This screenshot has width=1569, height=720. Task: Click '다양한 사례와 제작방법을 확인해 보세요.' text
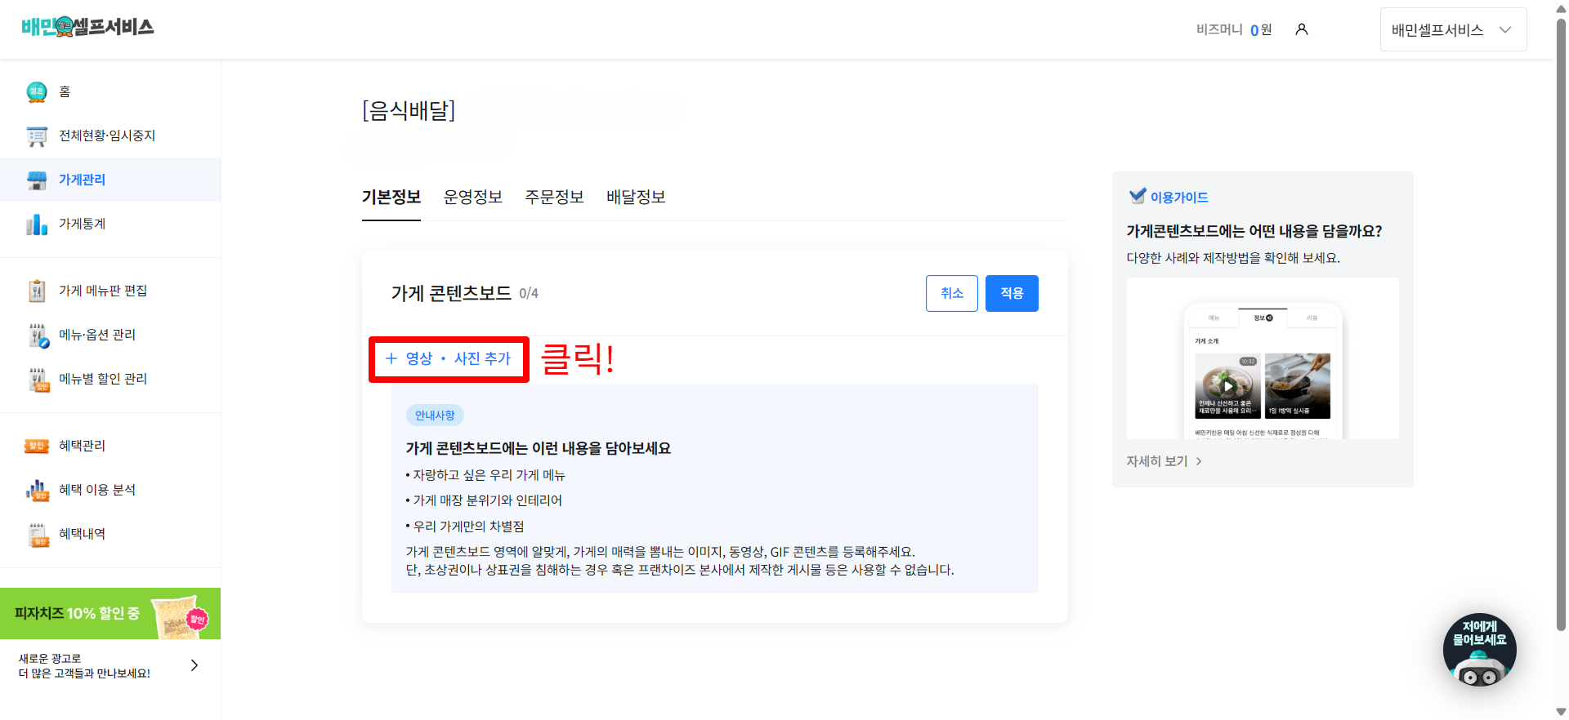[1233, 258]
